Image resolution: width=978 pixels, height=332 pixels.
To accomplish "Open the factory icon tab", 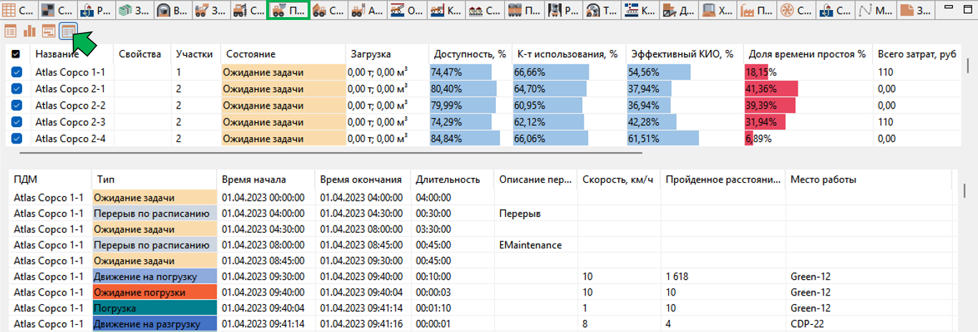I will click(x=756, y=11).
